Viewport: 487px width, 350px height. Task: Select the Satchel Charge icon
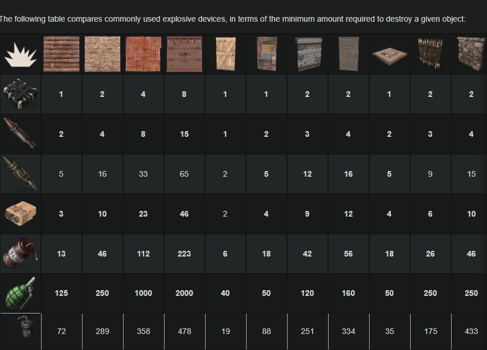point(21,213)
